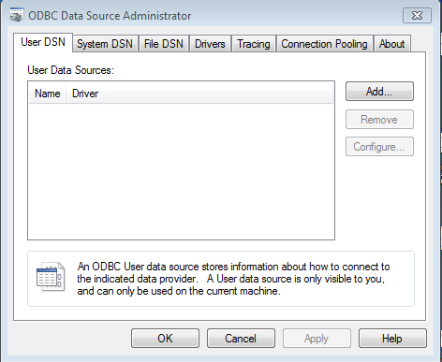The image size is (442, 362).
Task: Click the data source table icon in info box
Action: coord(51,277)
